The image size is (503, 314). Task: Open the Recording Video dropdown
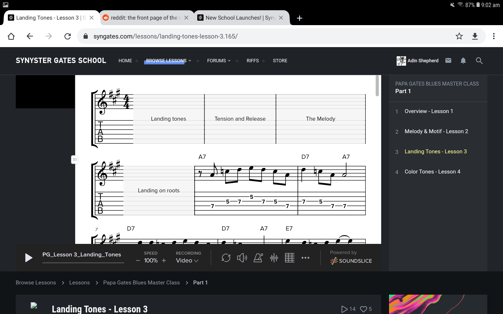pyautogui.click(x=187, y=261)
